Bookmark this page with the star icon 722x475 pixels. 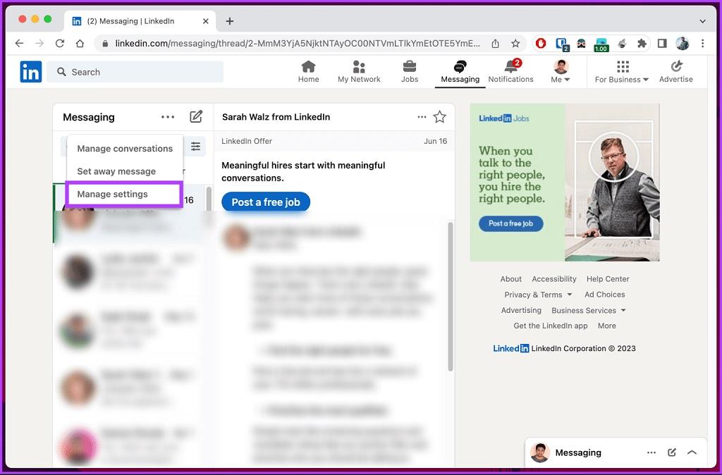pyautogui.click(x=515, y=43)
